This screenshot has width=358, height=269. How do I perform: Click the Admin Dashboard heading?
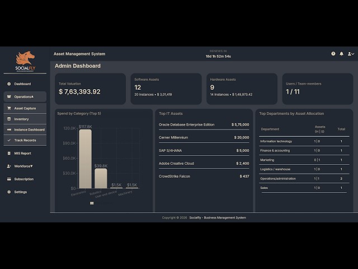pos(78,66)
